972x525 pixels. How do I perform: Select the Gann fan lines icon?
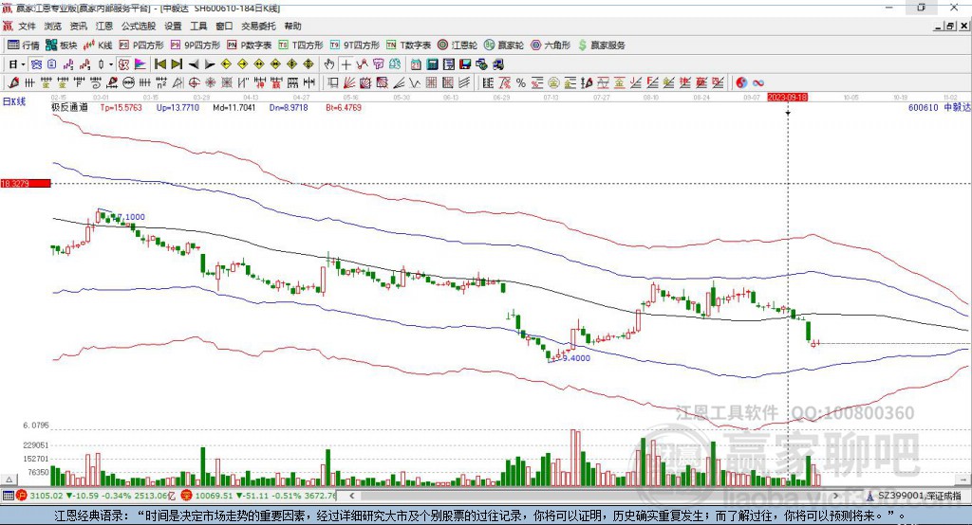coord(349,83)
